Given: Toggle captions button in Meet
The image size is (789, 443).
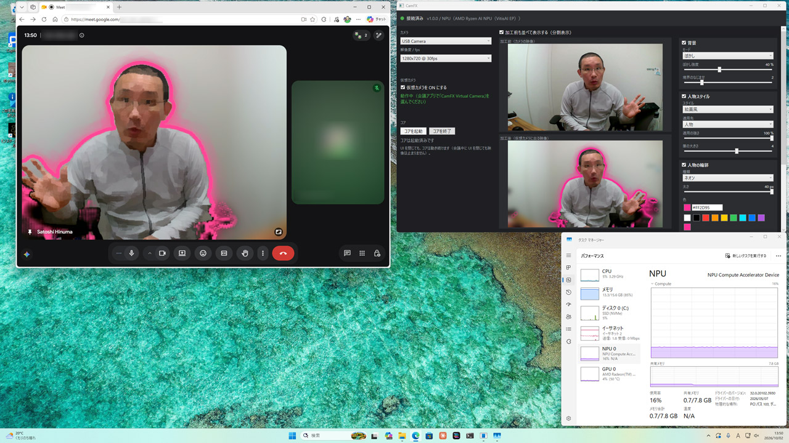Looking at the screenshot, I should 224,253.
